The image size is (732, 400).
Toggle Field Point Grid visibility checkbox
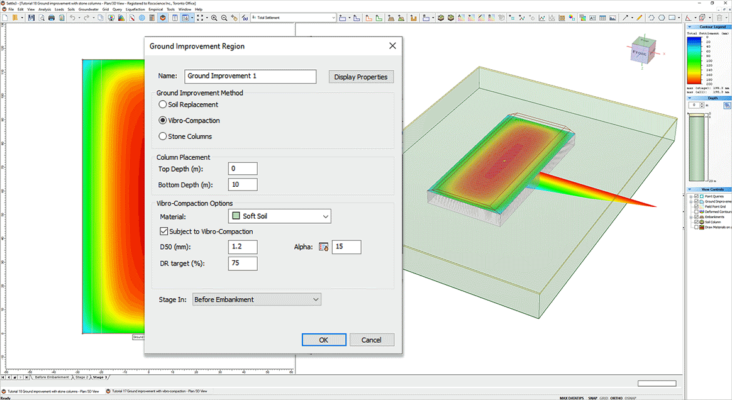tap(697, 206)
